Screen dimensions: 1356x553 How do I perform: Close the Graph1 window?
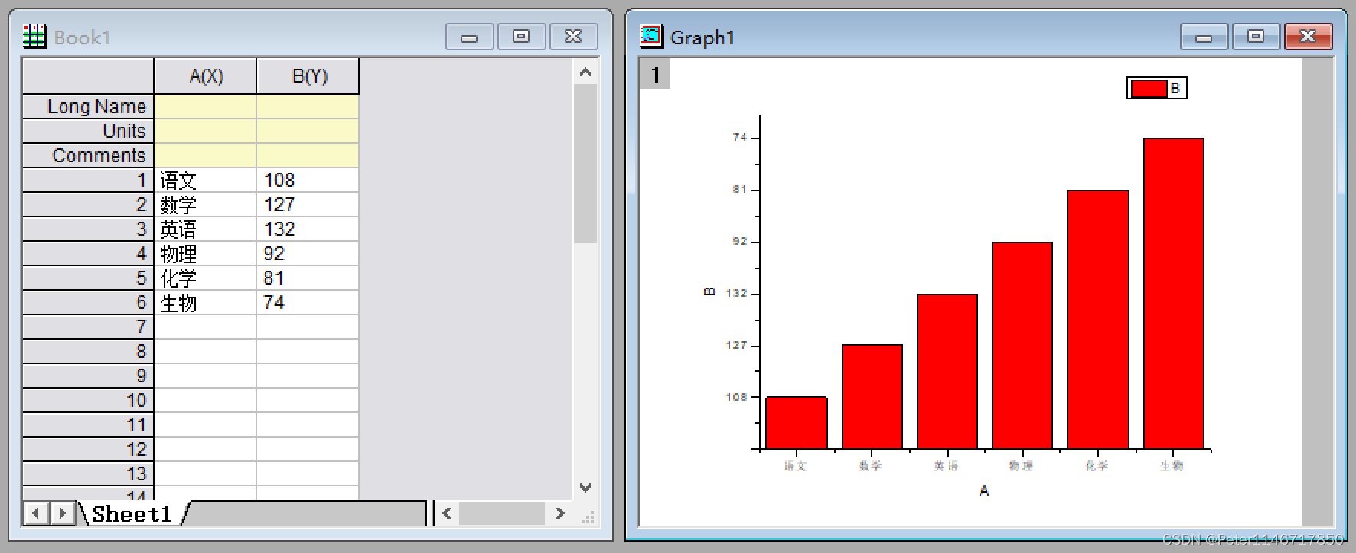(x=1308, y=37)
